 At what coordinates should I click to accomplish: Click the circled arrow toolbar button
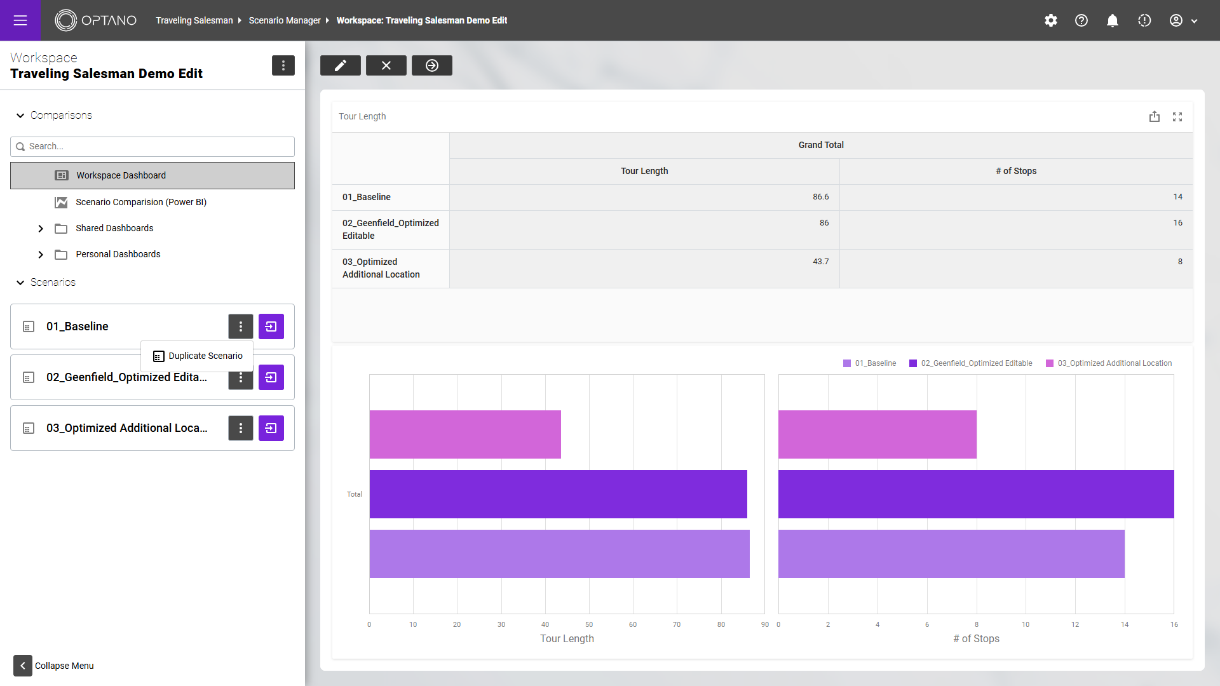[432, 65]
